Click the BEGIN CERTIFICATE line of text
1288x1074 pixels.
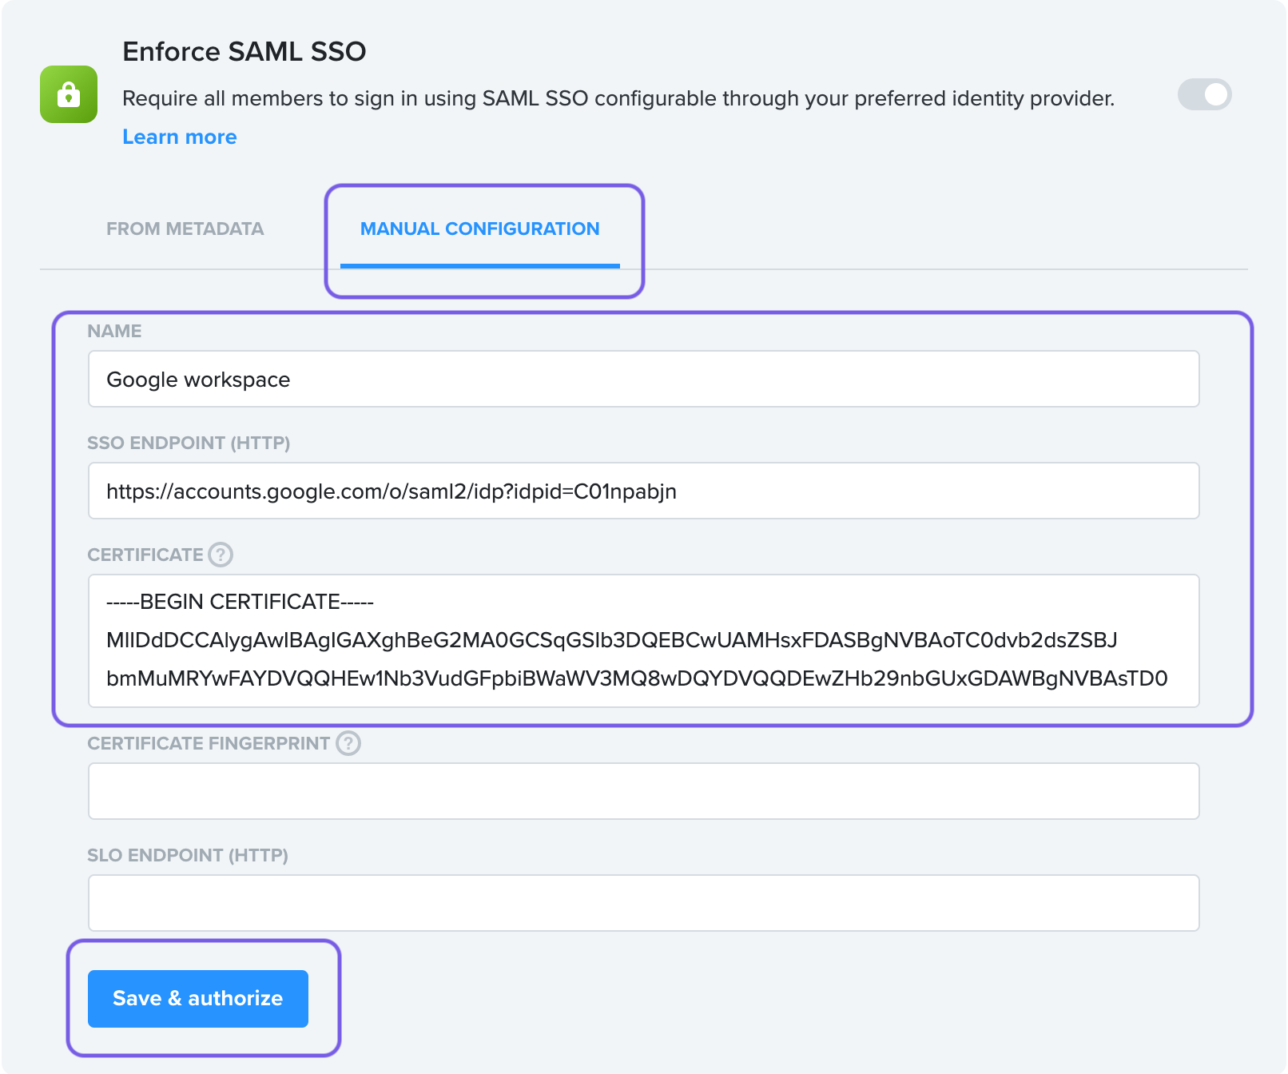(x=240, y=602)
